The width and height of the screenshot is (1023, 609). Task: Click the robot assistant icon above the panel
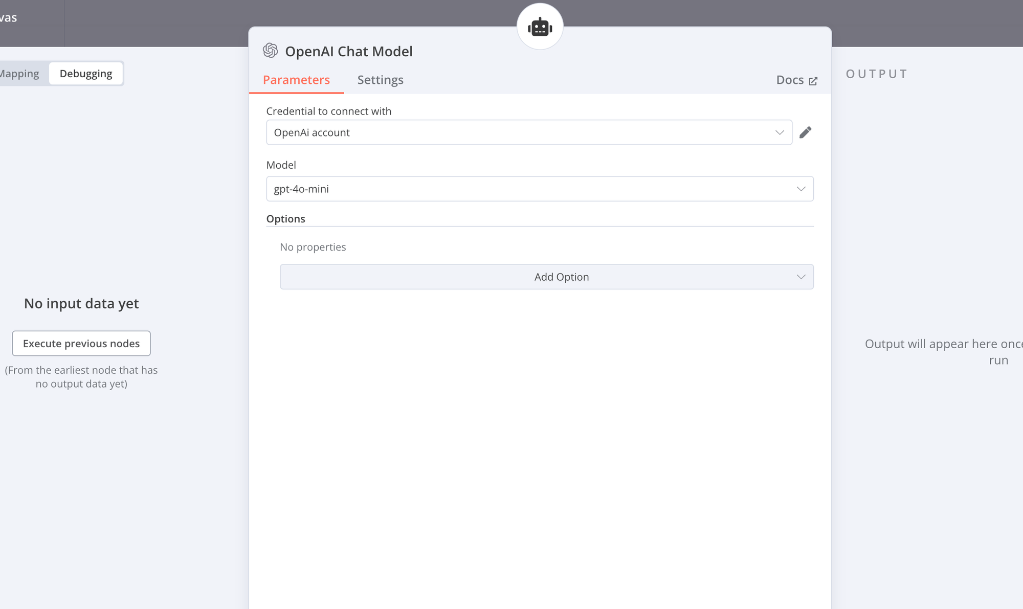pos(540,26)
